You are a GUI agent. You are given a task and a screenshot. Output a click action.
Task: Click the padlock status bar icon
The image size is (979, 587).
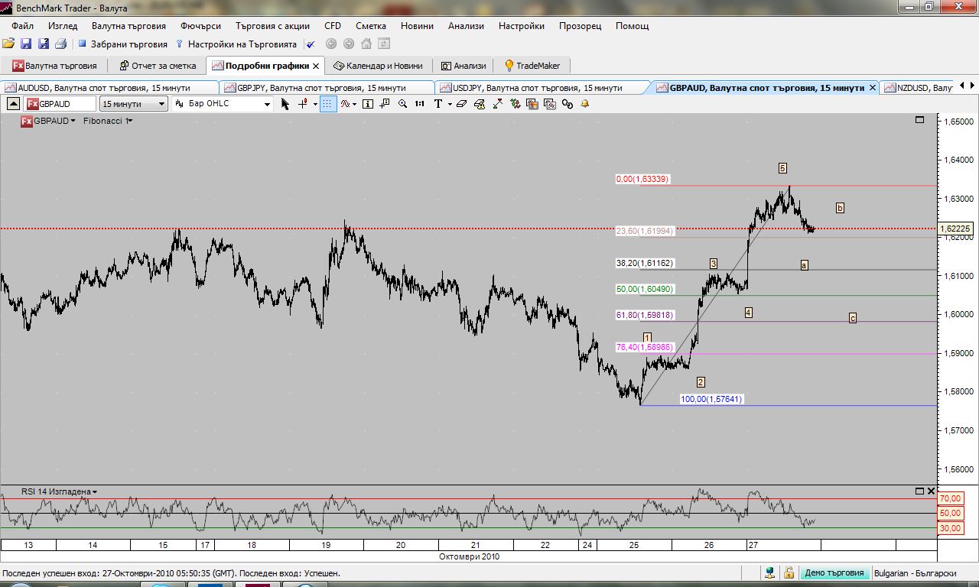[x=789, y=573]
